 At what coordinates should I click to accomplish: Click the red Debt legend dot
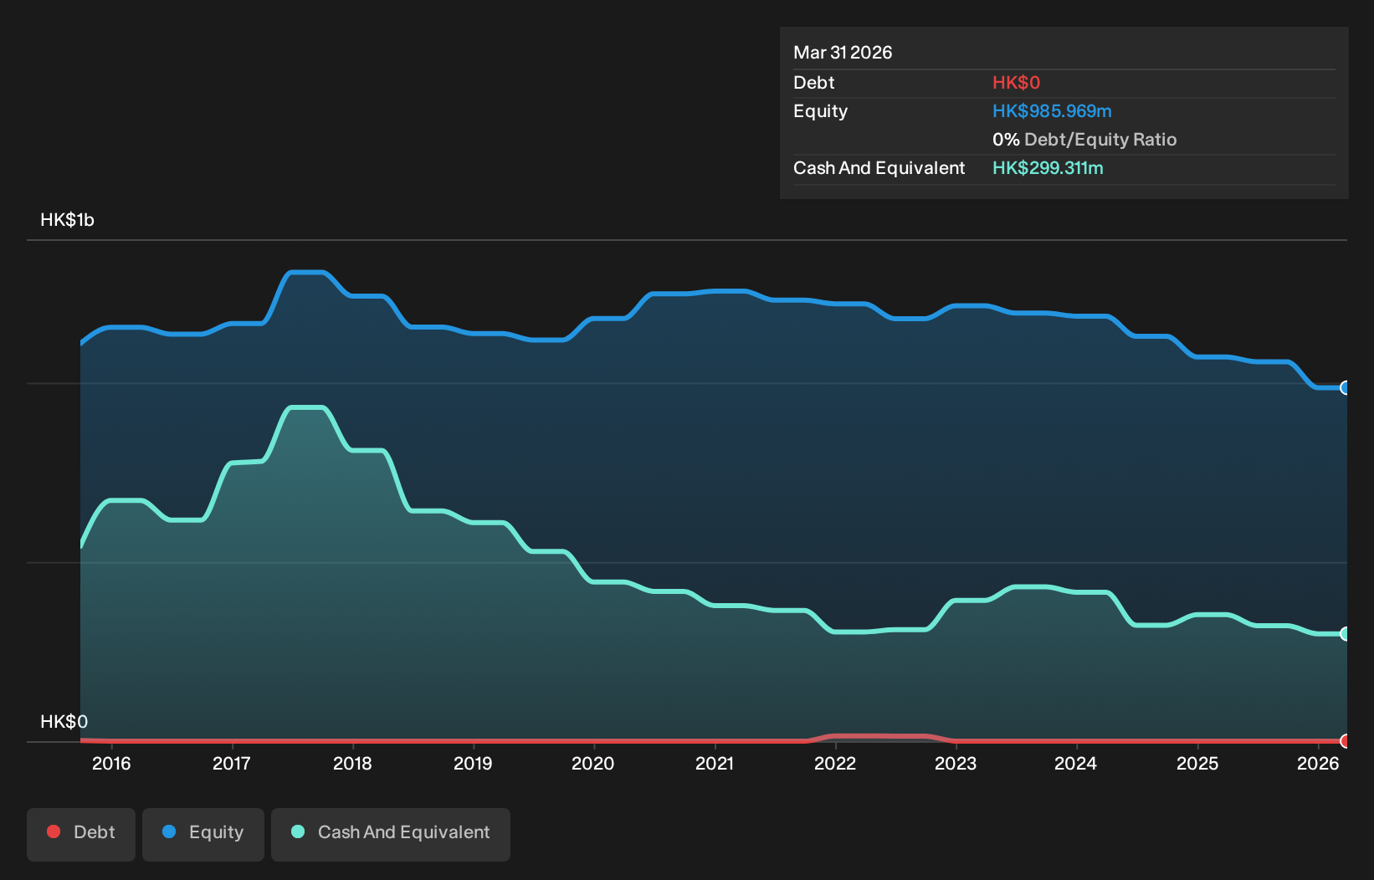pos(54,831)
